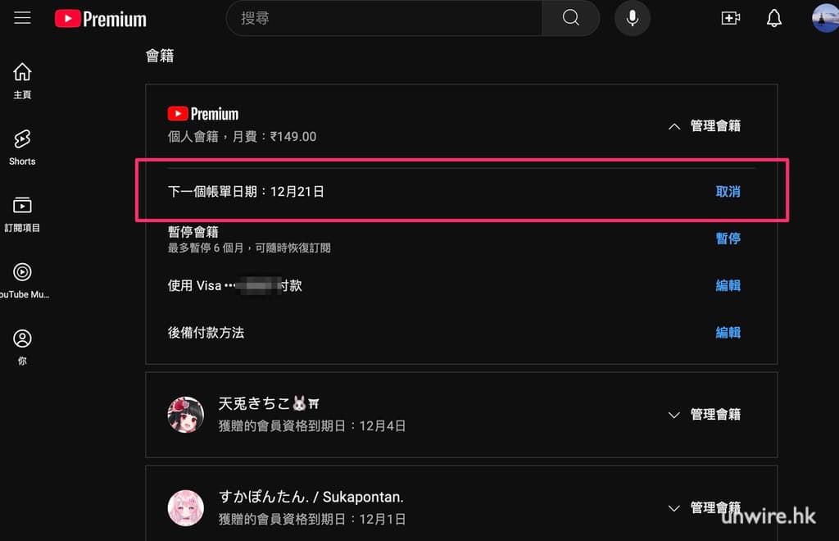Collapse Premium 管理會籍 section
The image size is (839, 541).
pyautogui.click(x=704, y=126)
